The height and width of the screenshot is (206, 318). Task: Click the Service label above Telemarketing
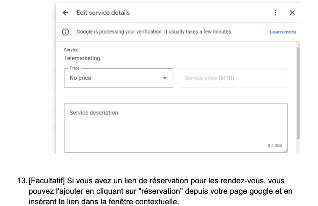(x=71, y=50)
